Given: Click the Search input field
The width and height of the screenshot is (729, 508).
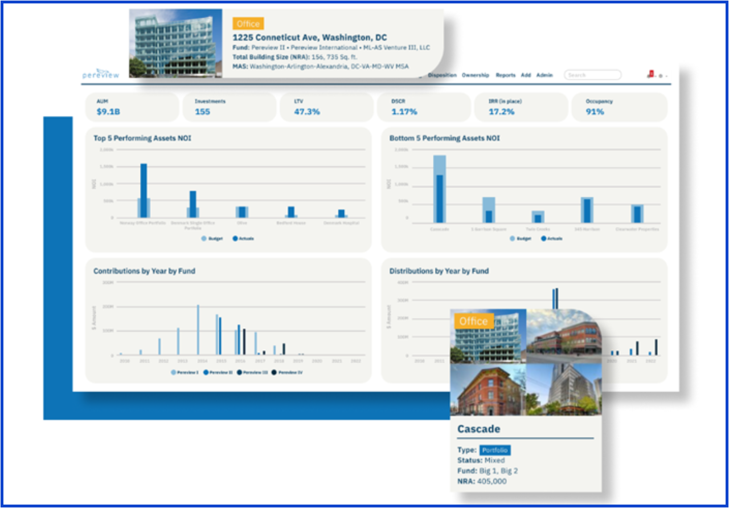Looking at the screenshot, I should coord(592,75).
